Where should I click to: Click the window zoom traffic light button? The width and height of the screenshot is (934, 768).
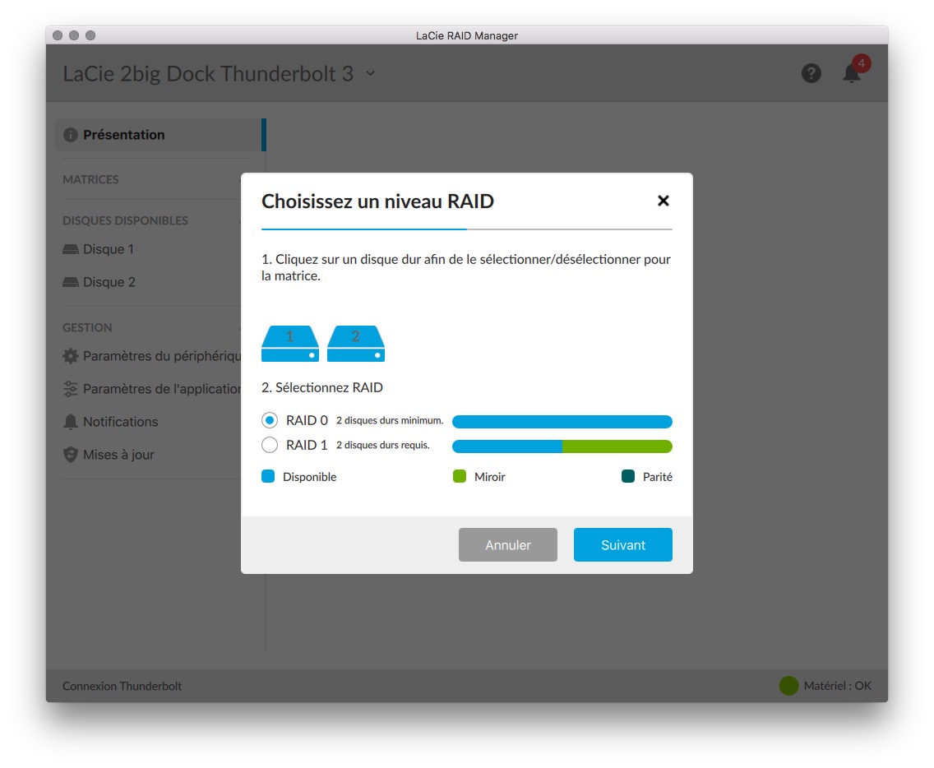pos(90,35)
